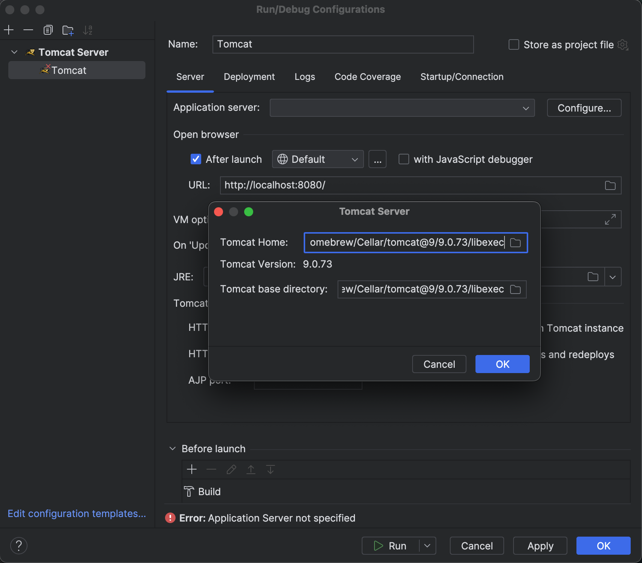642x563 pixels.
Task: Open the Application server dropdown
Action: 402,108
